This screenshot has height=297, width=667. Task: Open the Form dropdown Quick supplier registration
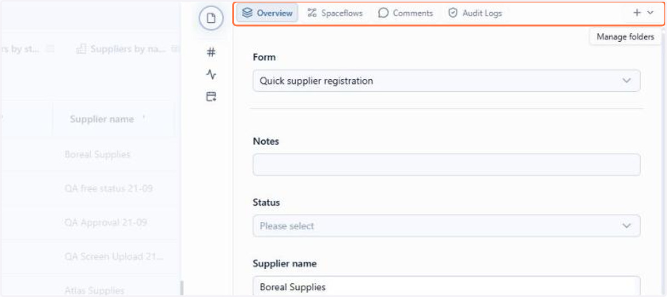446,81
